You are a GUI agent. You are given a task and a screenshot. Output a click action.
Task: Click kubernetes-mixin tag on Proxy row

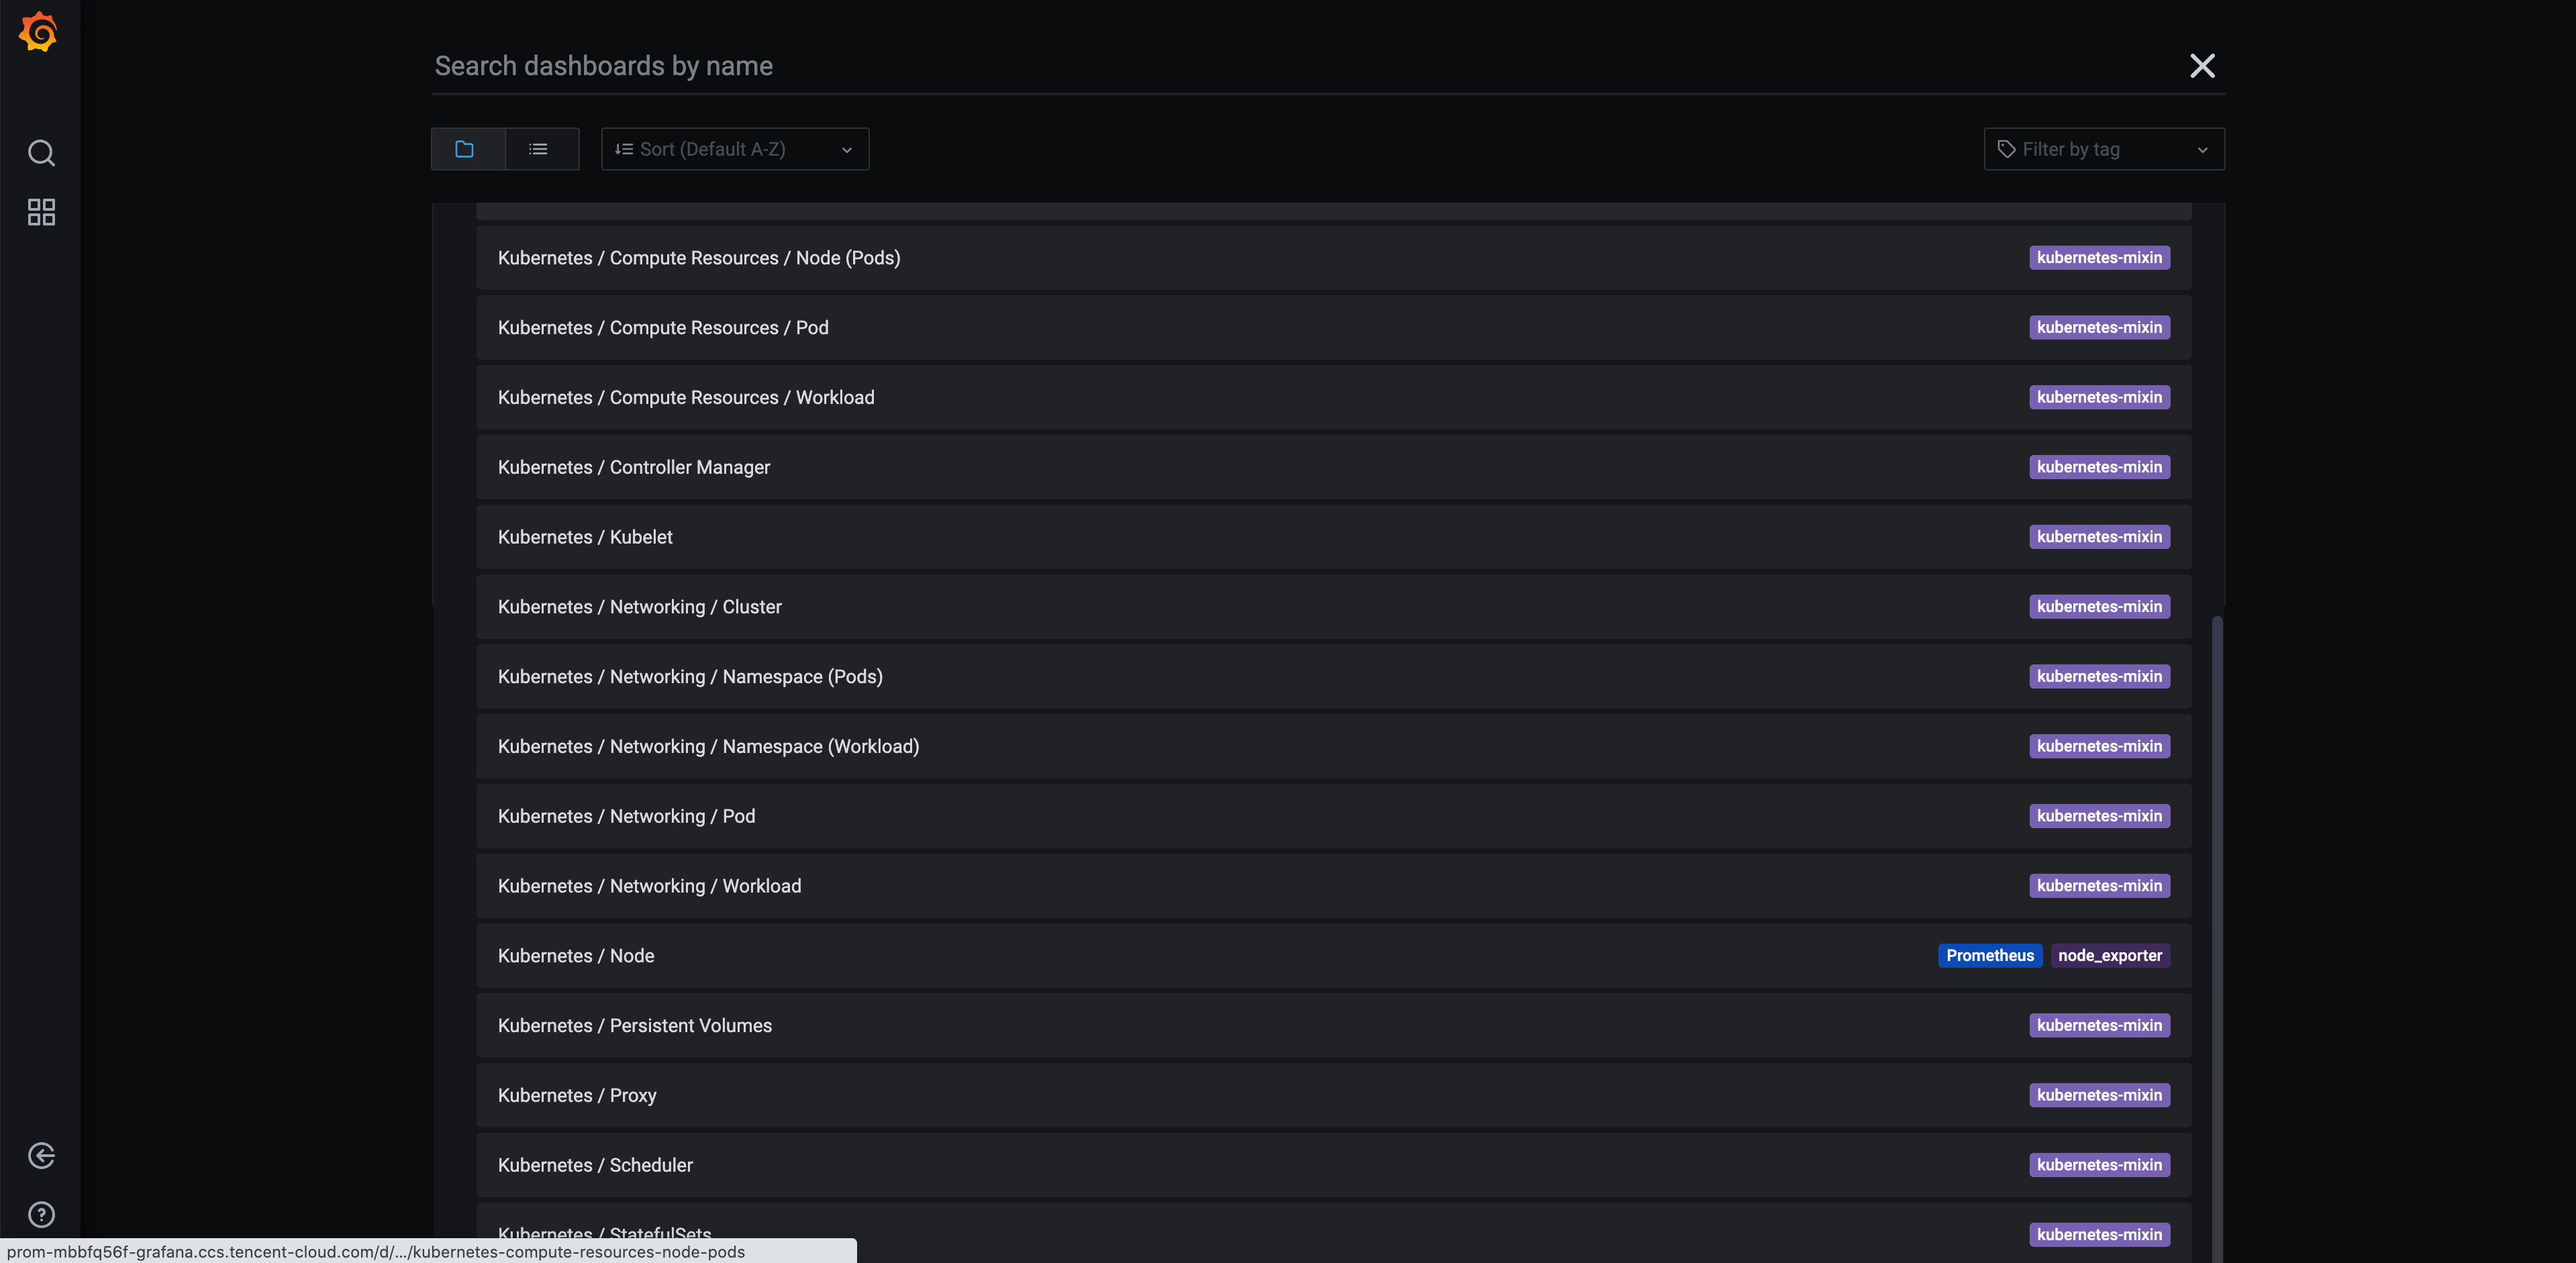(x=2099, y=1096)
